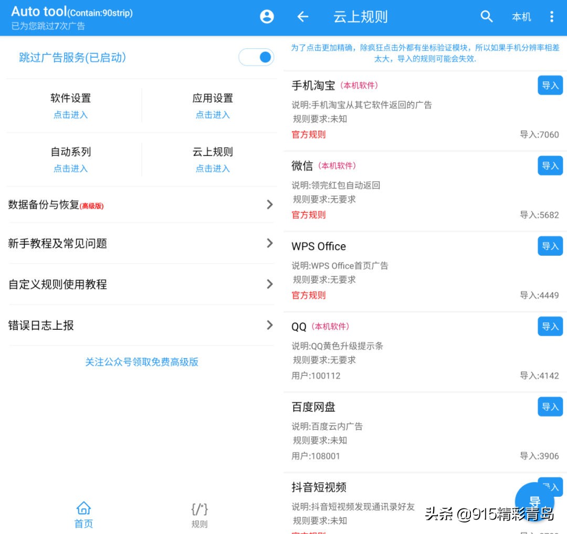Viewport: 567px width, 534px height.
Task: Tap the search icon on 云上规则 screen
Action: tap(487, 16)
